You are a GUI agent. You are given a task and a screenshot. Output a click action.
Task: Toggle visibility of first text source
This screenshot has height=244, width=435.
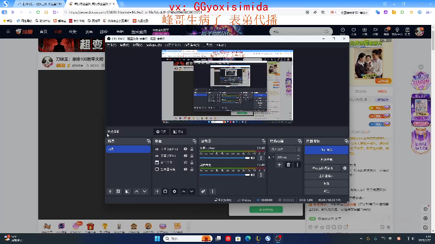point(185,149)
